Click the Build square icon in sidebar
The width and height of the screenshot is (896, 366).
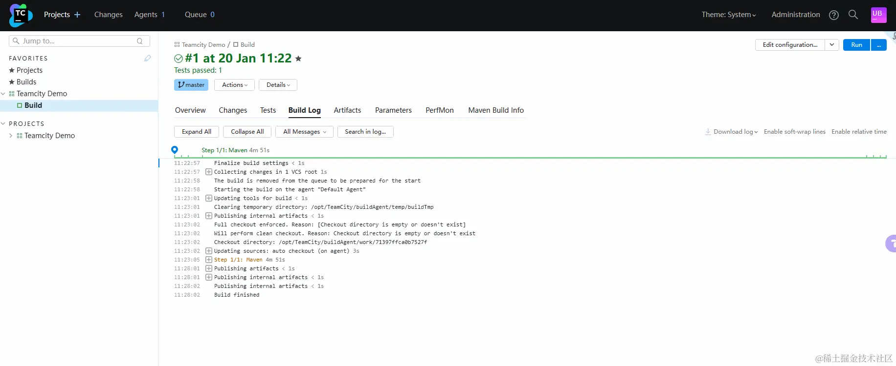click(20, 105)
